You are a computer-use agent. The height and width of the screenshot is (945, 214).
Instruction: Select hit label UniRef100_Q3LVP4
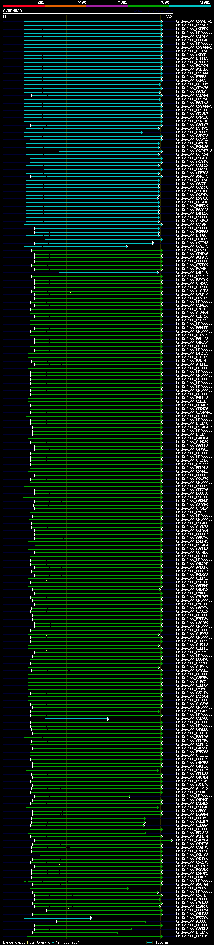pos(192,96)
